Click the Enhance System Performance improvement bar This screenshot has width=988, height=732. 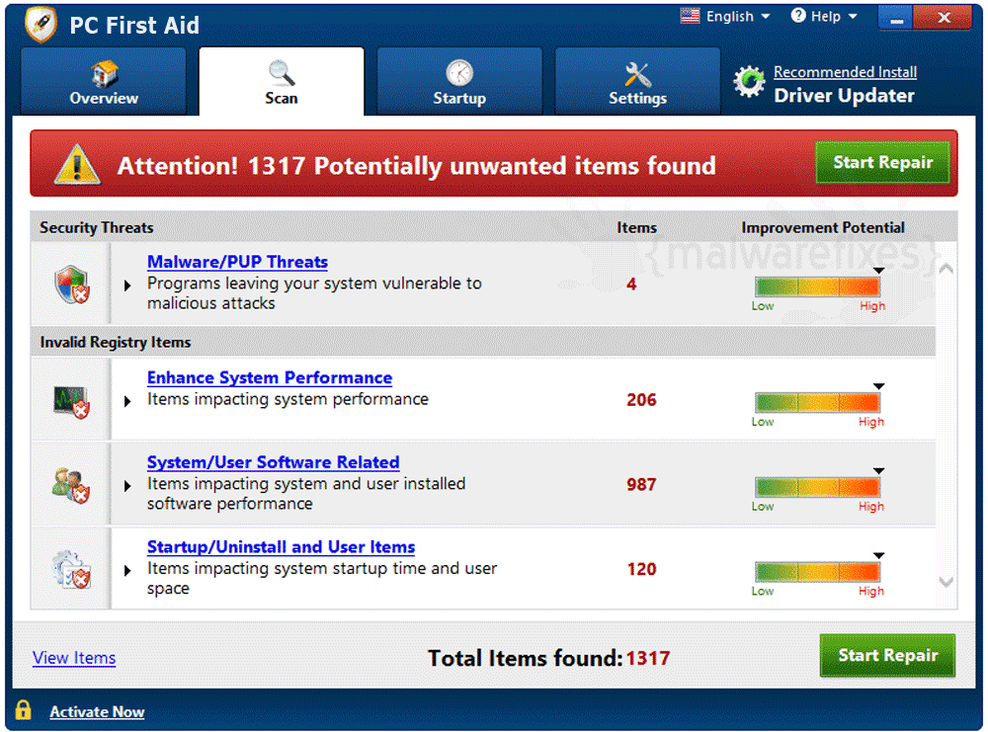tap(817, 402)
